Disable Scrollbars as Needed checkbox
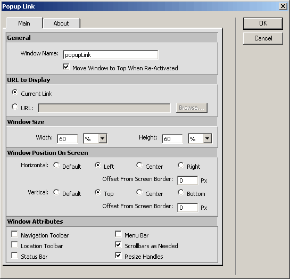 tap(118, 244)
